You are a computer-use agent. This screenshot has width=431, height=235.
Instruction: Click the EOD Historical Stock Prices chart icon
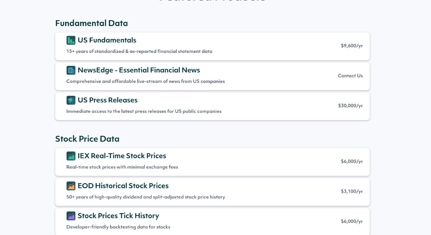point(71,186)
